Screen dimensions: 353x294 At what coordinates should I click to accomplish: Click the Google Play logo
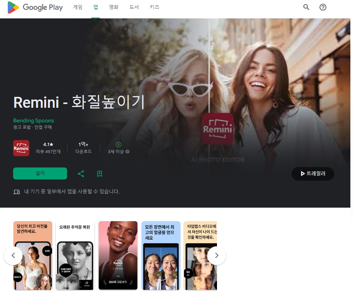tap(35, 7)
